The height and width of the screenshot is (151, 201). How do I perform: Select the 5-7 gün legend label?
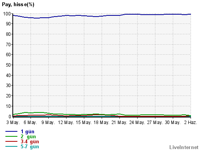30,147
